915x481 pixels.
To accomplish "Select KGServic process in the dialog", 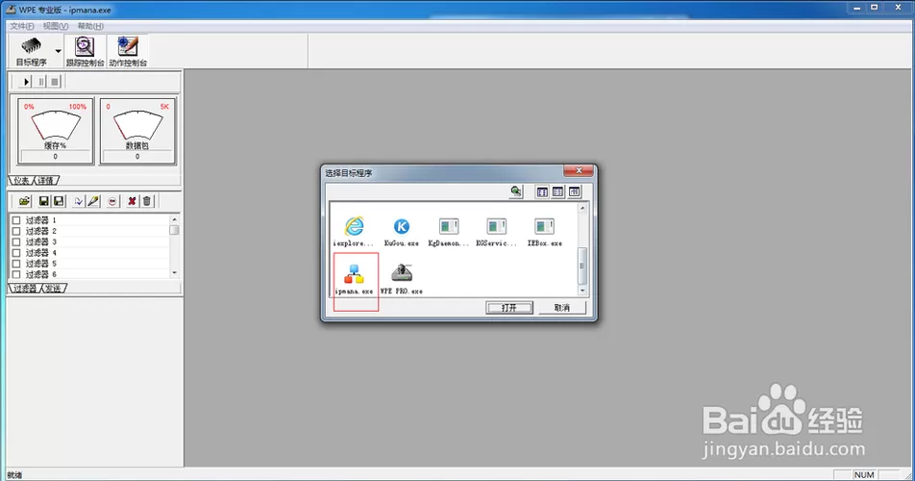I will (x=496, y=231).
